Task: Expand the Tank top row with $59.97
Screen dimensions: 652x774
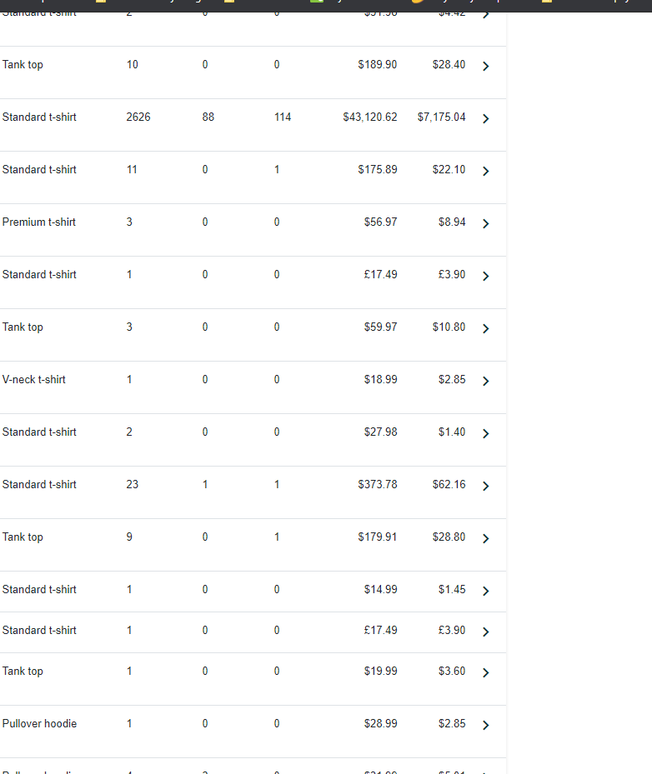Action: coord(485,329)
